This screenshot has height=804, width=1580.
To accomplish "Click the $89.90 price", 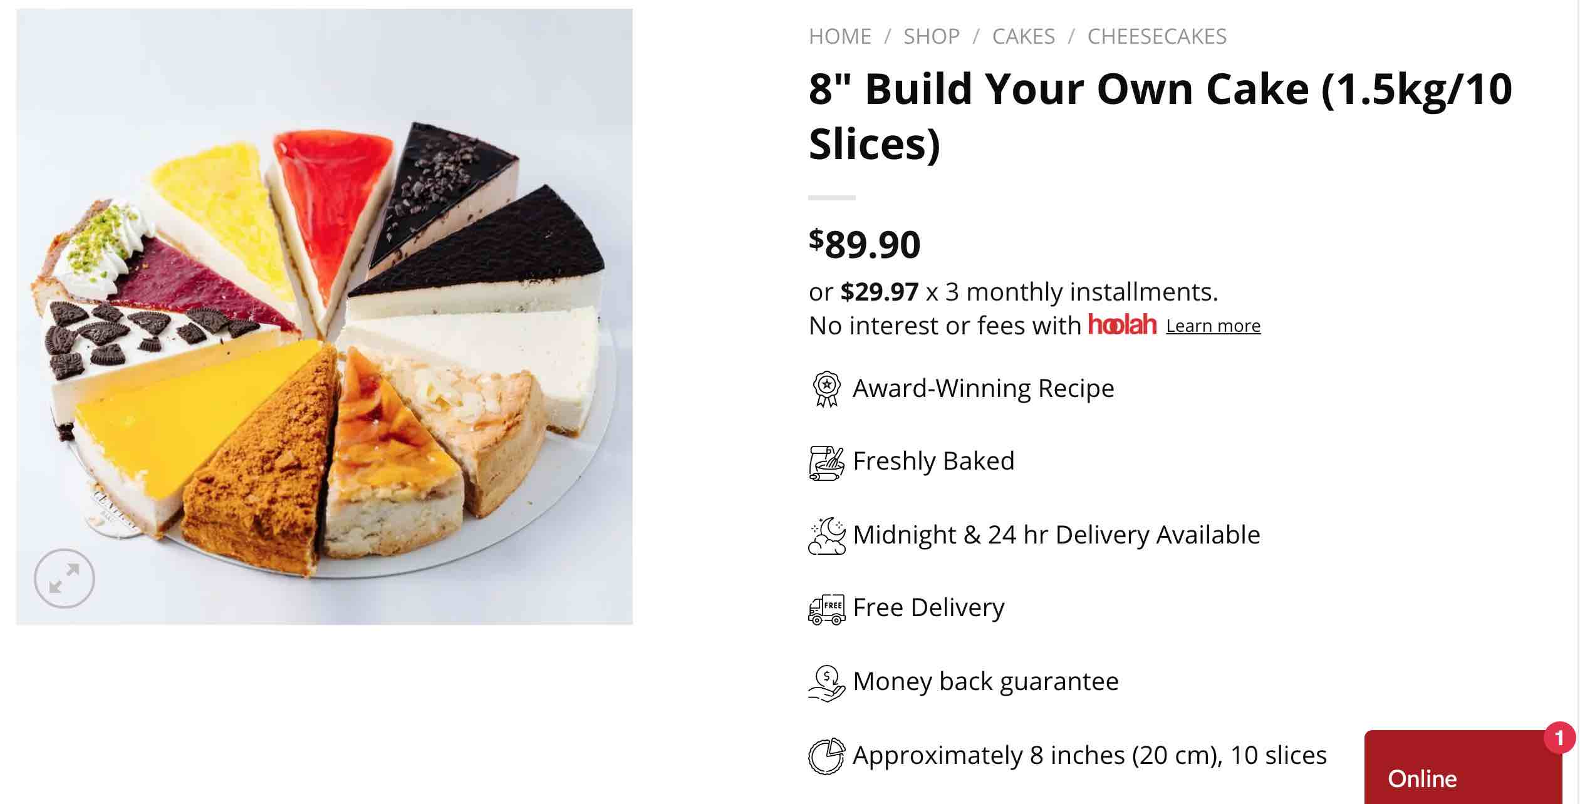I will click(865, 244).
